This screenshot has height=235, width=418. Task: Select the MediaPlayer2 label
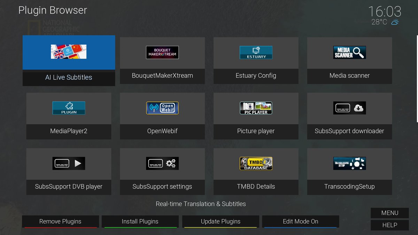point(69,131)
